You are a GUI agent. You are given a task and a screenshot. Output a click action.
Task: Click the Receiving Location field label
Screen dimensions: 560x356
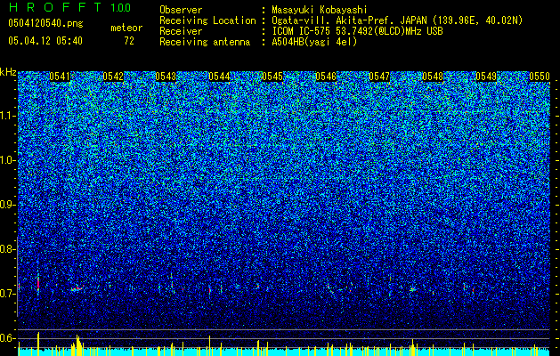pos(207,20)
